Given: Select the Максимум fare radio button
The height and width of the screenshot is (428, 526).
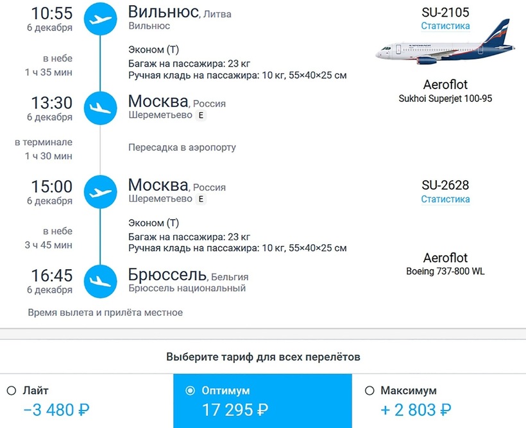Looking at the screenshot, I should tap(369, 391).
